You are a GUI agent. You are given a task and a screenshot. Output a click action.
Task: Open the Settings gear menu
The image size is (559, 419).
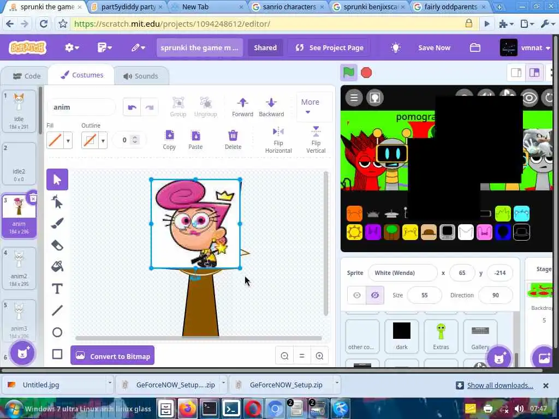(x=72, y=48)
